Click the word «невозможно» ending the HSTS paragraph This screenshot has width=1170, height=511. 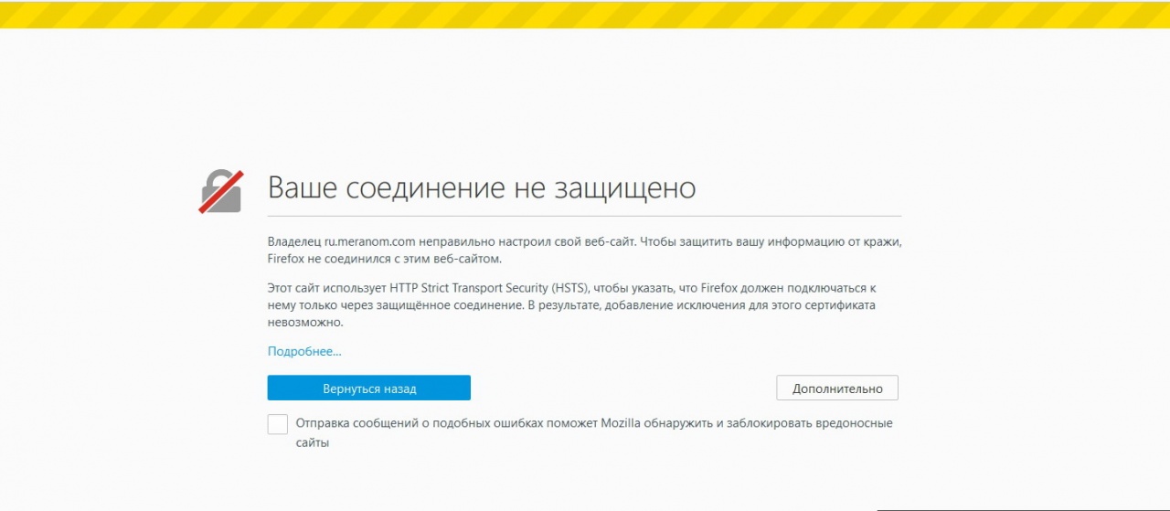point(305,323)
